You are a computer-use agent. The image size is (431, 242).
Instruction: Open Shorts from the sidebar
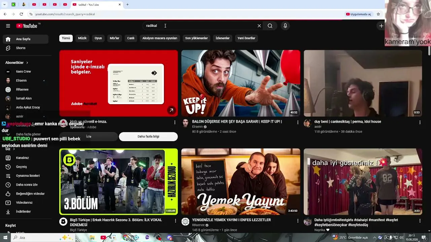[x=26, y=48]
